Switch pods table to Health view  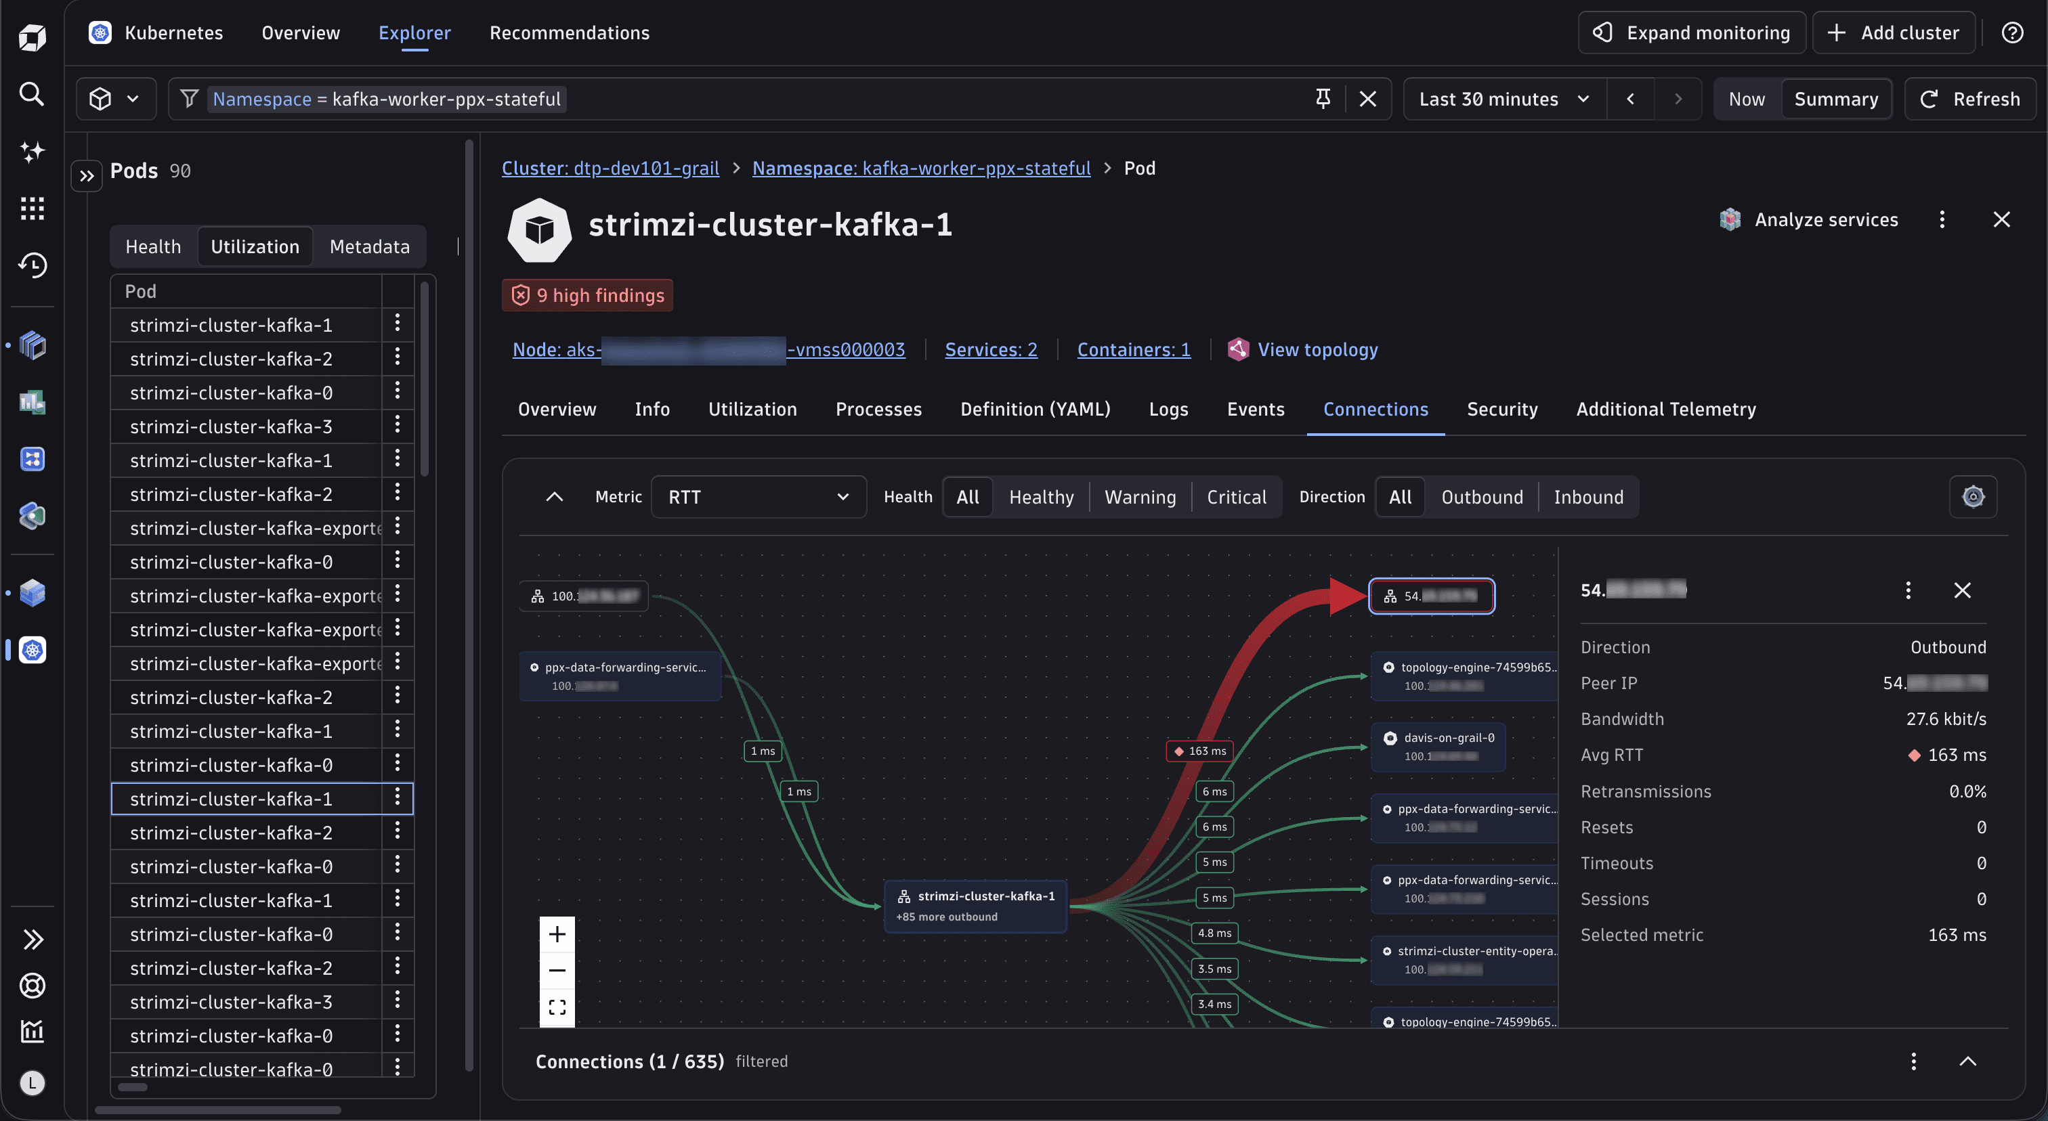click(154, 246)
